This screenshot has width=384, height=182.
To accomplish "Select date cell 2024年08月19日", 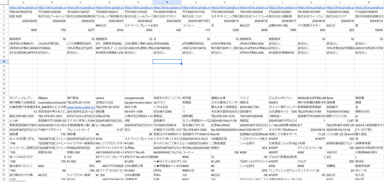I will click(196, 21).
